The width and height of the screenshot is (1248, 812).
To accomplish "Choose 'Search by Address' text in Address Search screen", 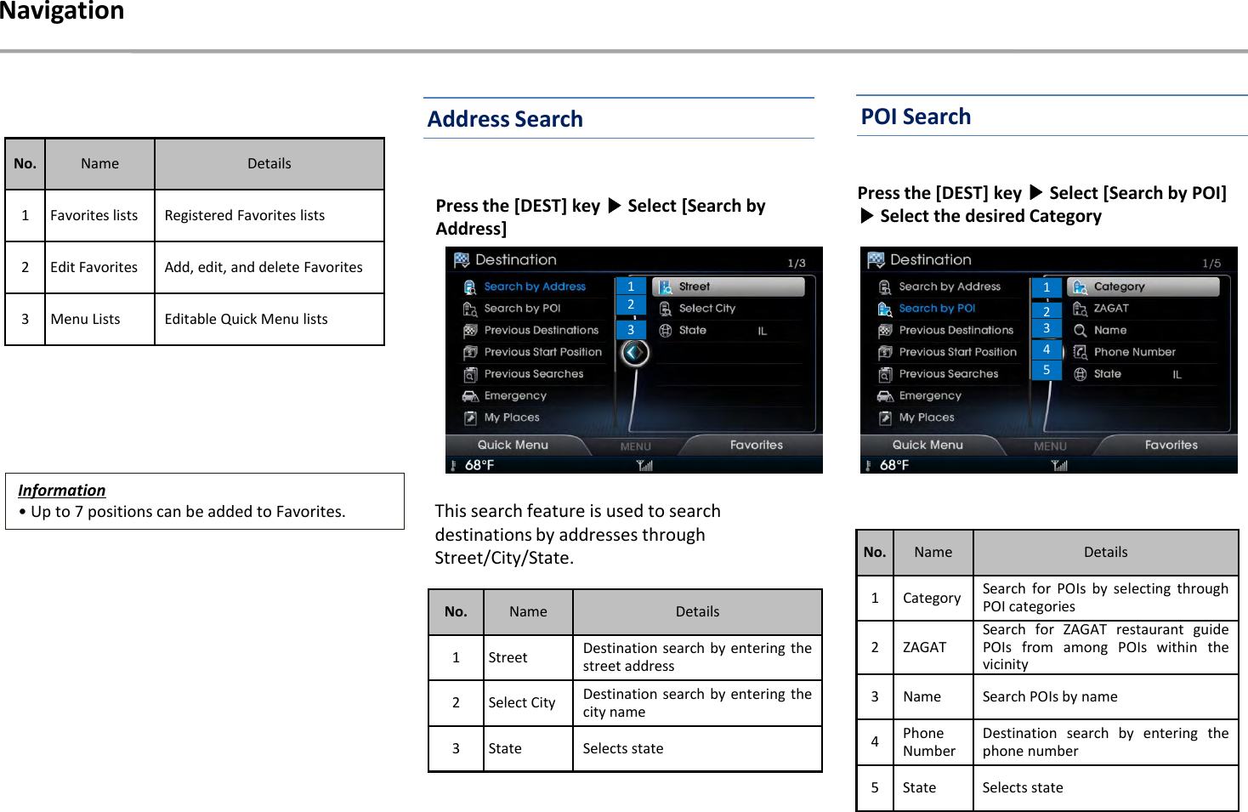I will point(535,287).
